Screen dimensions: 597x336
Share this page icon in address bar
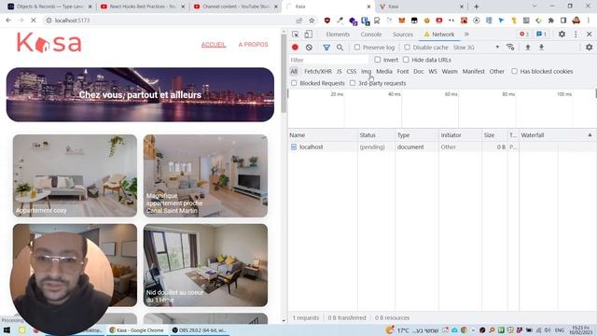[x=299, y=21]
